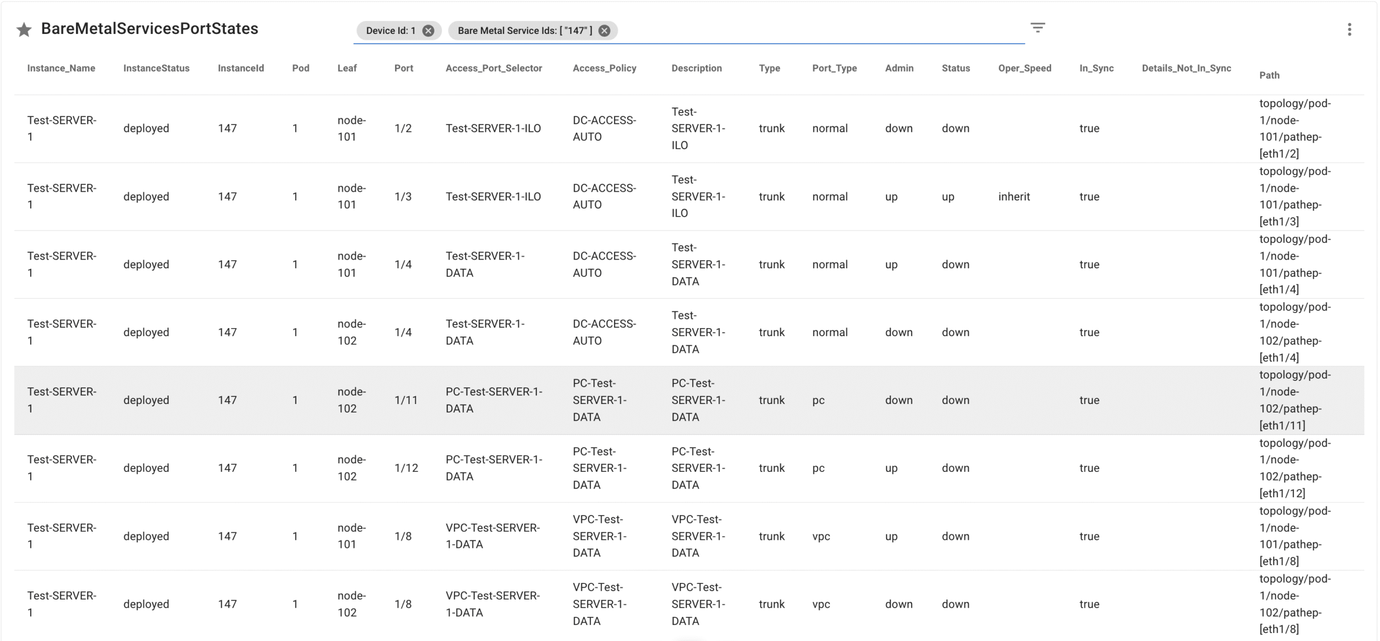Sort by Leaf column header
The width and height of the screenshot is (1380, 641).
pos(347,68)
